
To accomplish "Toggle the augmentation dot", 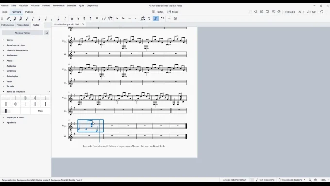I will pos(59,18).
